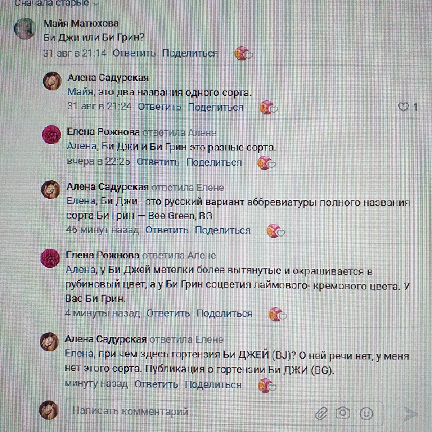Click Ответить under '46 минут назад' comment
The width and height of the screenshot is (432, 432).
point(167,230)
